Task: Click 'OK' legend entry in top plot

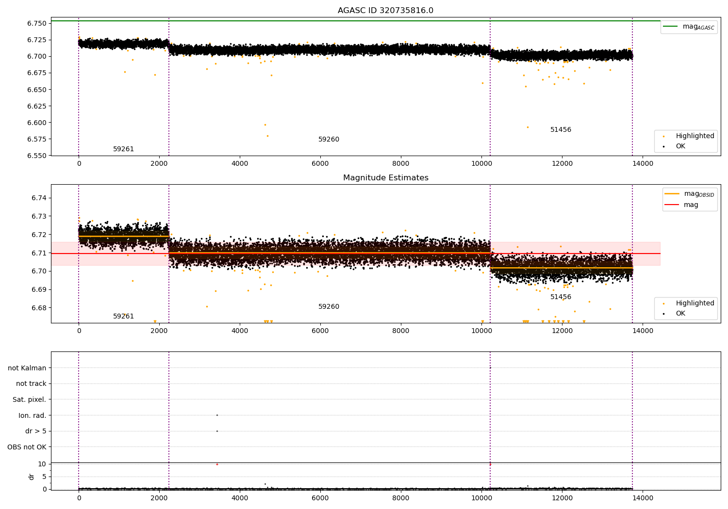Action: click(675, 146)
